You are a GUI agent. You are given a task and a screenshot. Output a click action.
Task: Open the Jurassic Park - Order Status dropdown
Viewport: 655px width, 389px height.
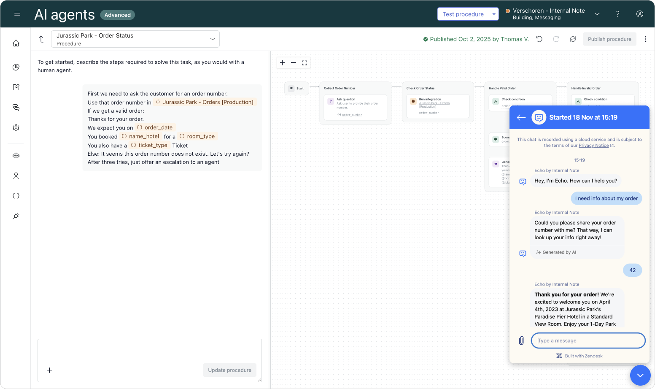135,39
